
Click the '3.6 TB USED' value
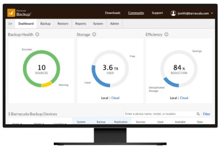click(x=110, y=69)
